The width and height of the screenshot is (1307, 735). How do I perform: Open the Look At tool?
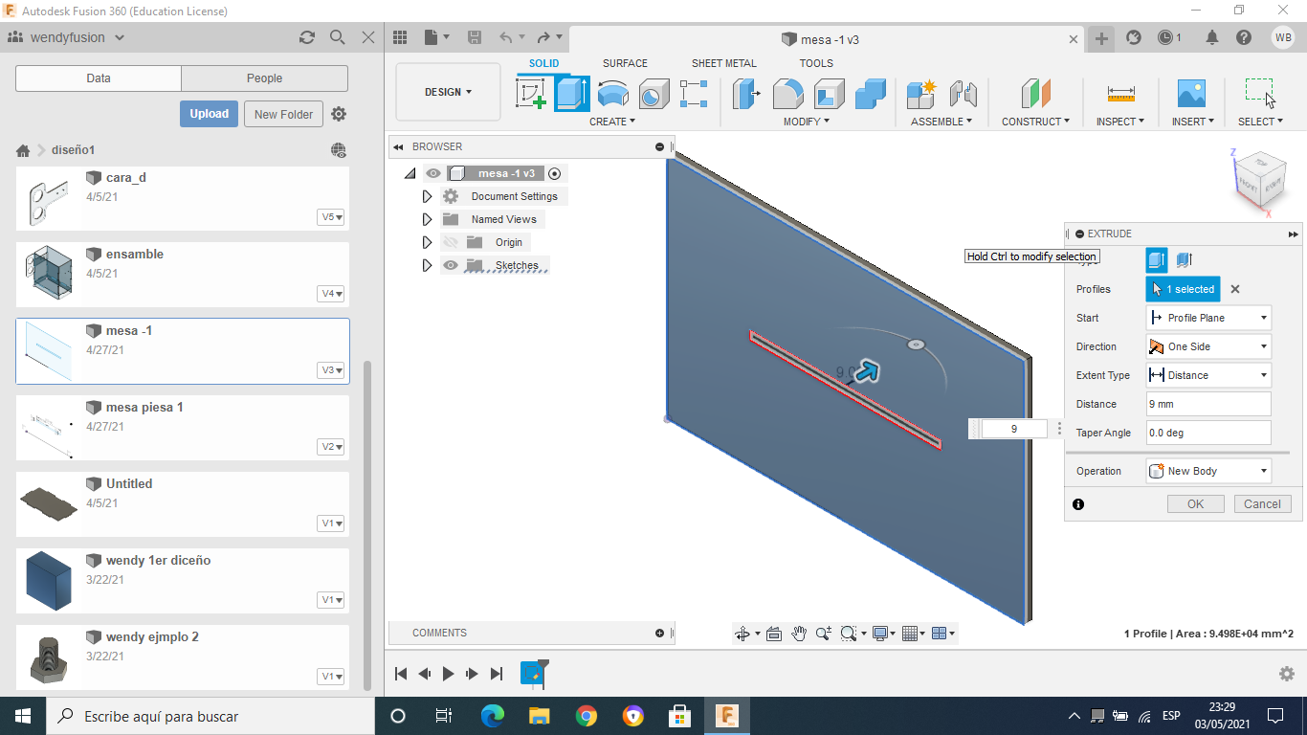[774, 634]
